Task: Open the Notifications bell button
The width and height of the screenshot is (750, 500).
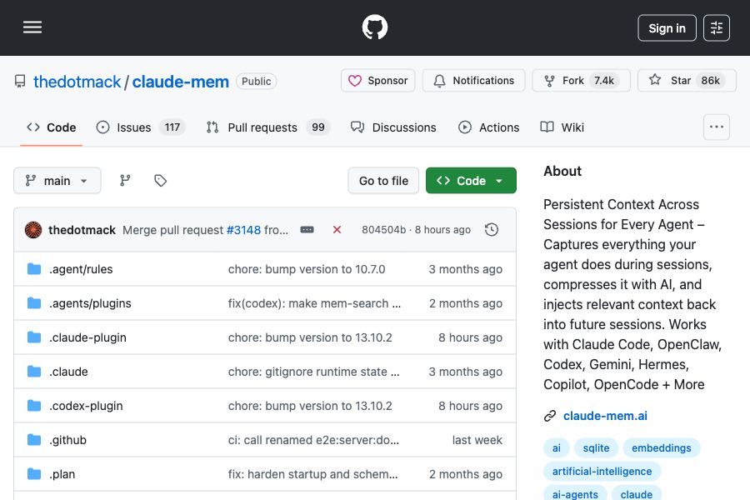Action: tap(473, 80)
